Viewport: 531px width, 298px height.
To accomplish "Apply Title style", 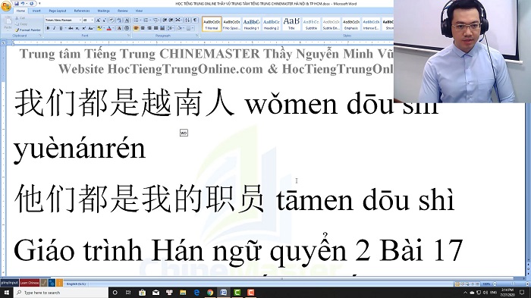I will (x=291, y=24).
